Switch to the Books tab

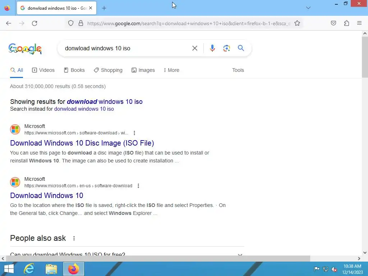click(x=74, y=70)
